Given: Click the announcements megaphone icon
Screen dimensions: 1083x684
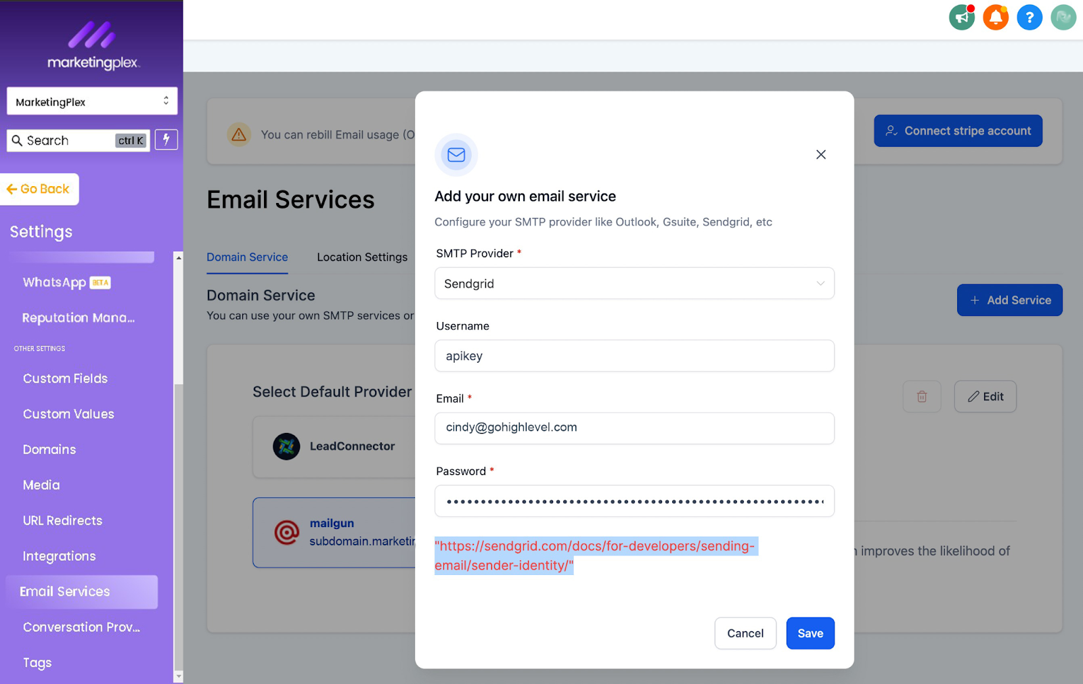Looking at the screenshot, I should [x=962, y=18].
